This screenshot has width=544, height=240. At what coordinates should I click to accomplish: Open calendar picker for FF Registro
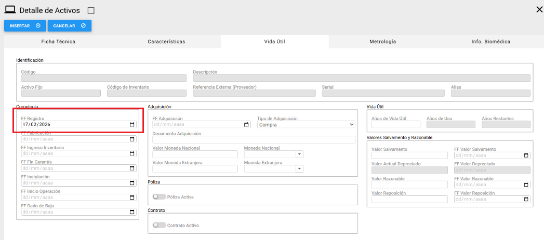pyautogui.click(x=132, y=125)
